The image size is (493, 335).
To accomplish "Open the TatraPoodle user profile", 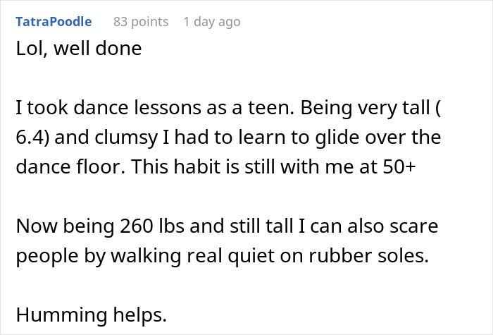I will click(53, 22).
